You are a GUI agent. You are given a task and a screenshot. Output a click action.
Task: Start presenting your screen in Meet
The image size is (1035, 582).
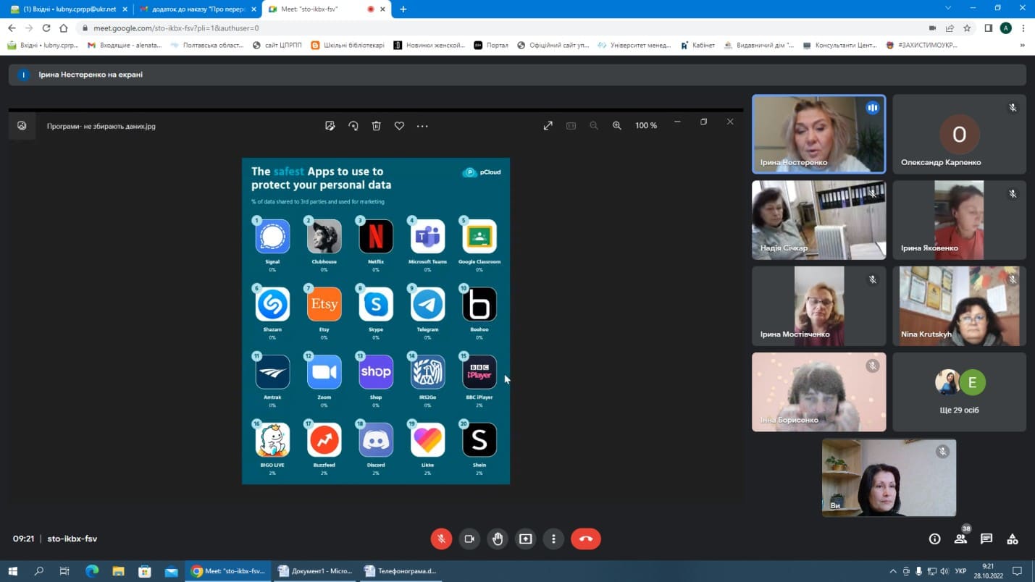[x=526, y=539]
